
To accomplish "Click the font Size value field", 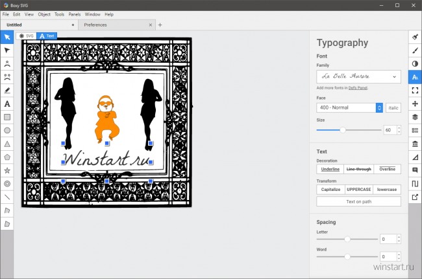I will point(390,130).
